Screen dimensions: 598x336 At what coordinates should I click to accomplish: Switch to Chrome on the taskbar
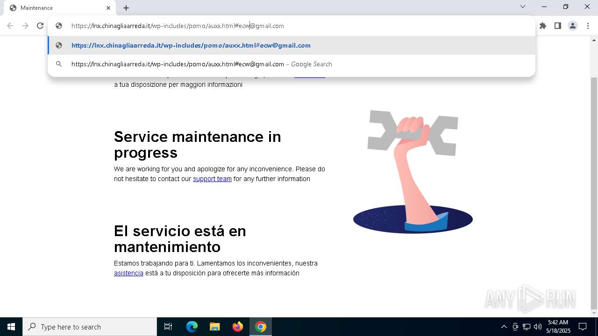click(261, 327)
